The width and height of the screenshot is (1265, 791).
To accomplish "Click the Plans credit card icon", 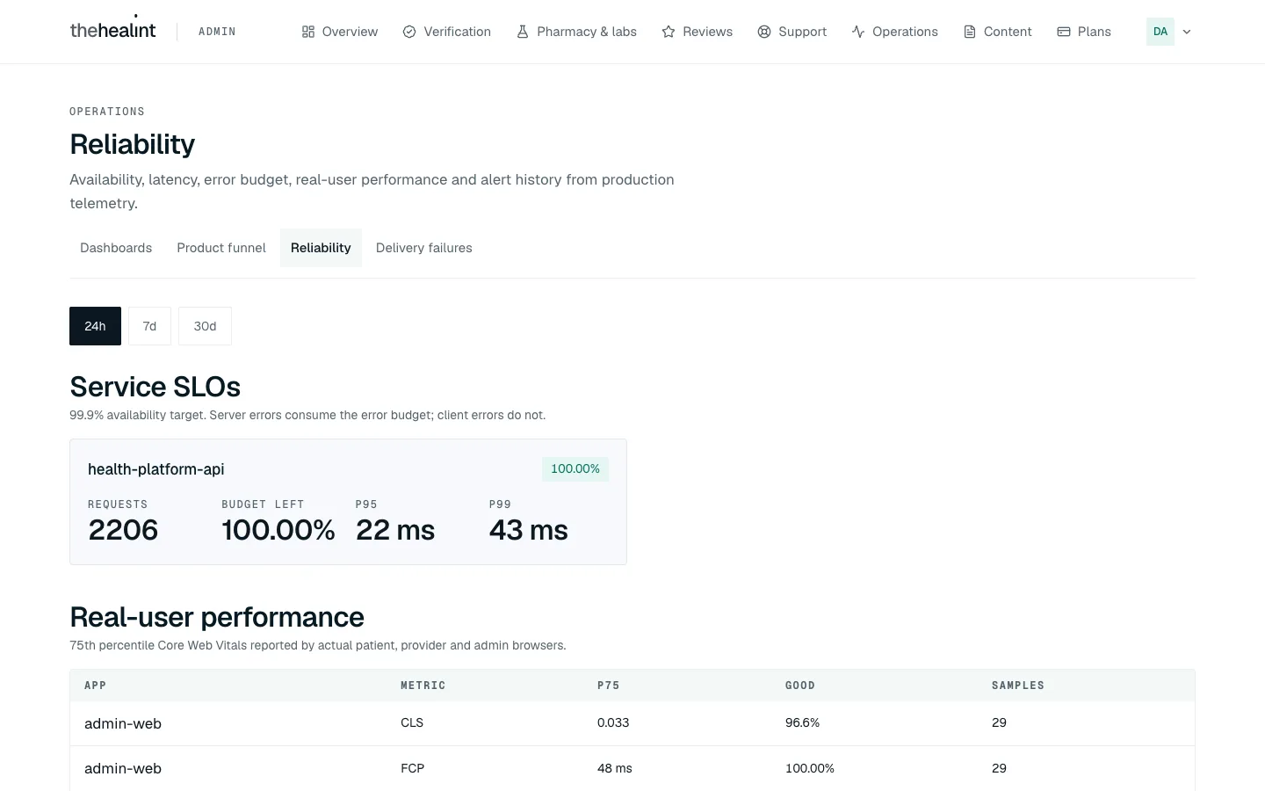I will [1064, 32].
